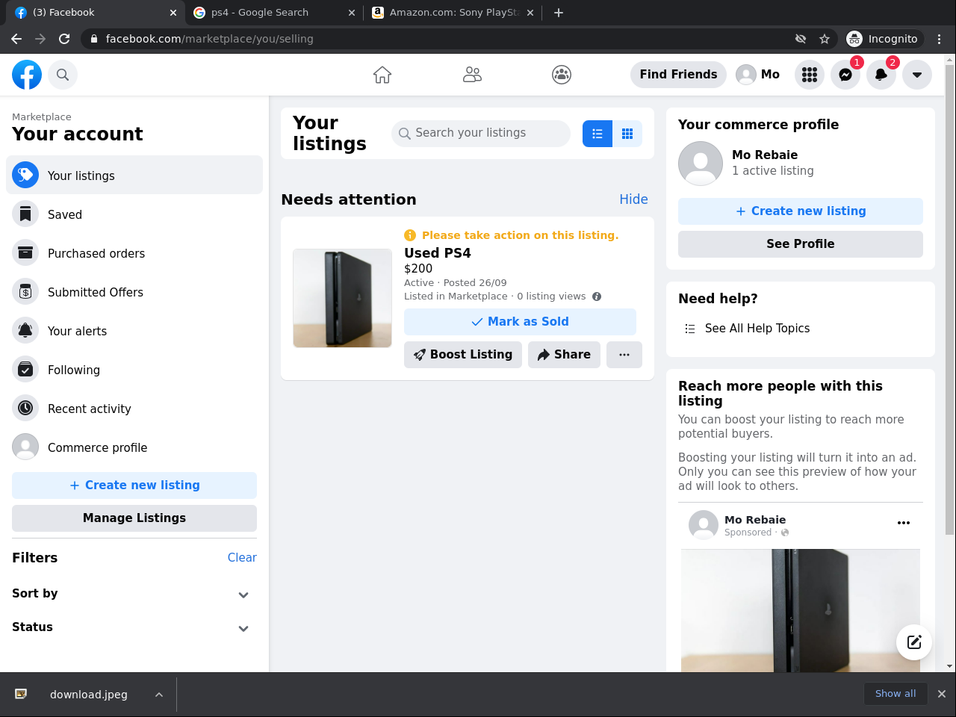Click Show all downloads
Image resolution: width=956 pixels, height=717 pixels.
pos(896,694)
